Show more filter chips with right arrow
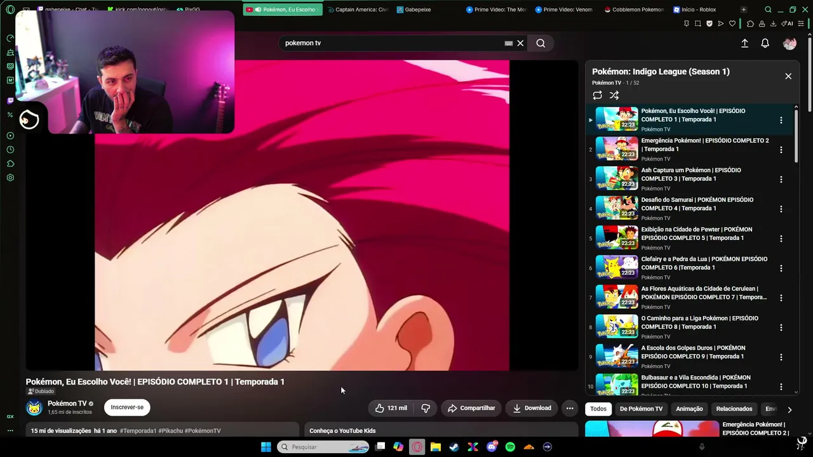 tap(789, 409)
